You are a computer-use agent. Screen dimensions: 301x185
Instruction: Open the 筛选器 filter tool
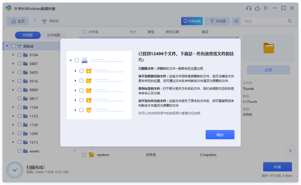click(x=218, y=21)
